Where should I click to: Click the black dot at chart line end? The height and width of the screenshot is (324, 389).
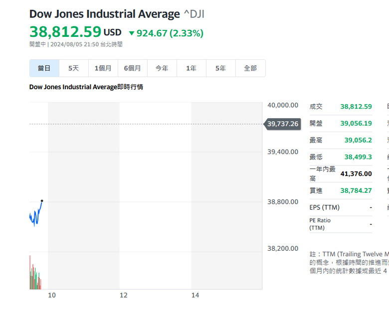(x=42, y=201)
